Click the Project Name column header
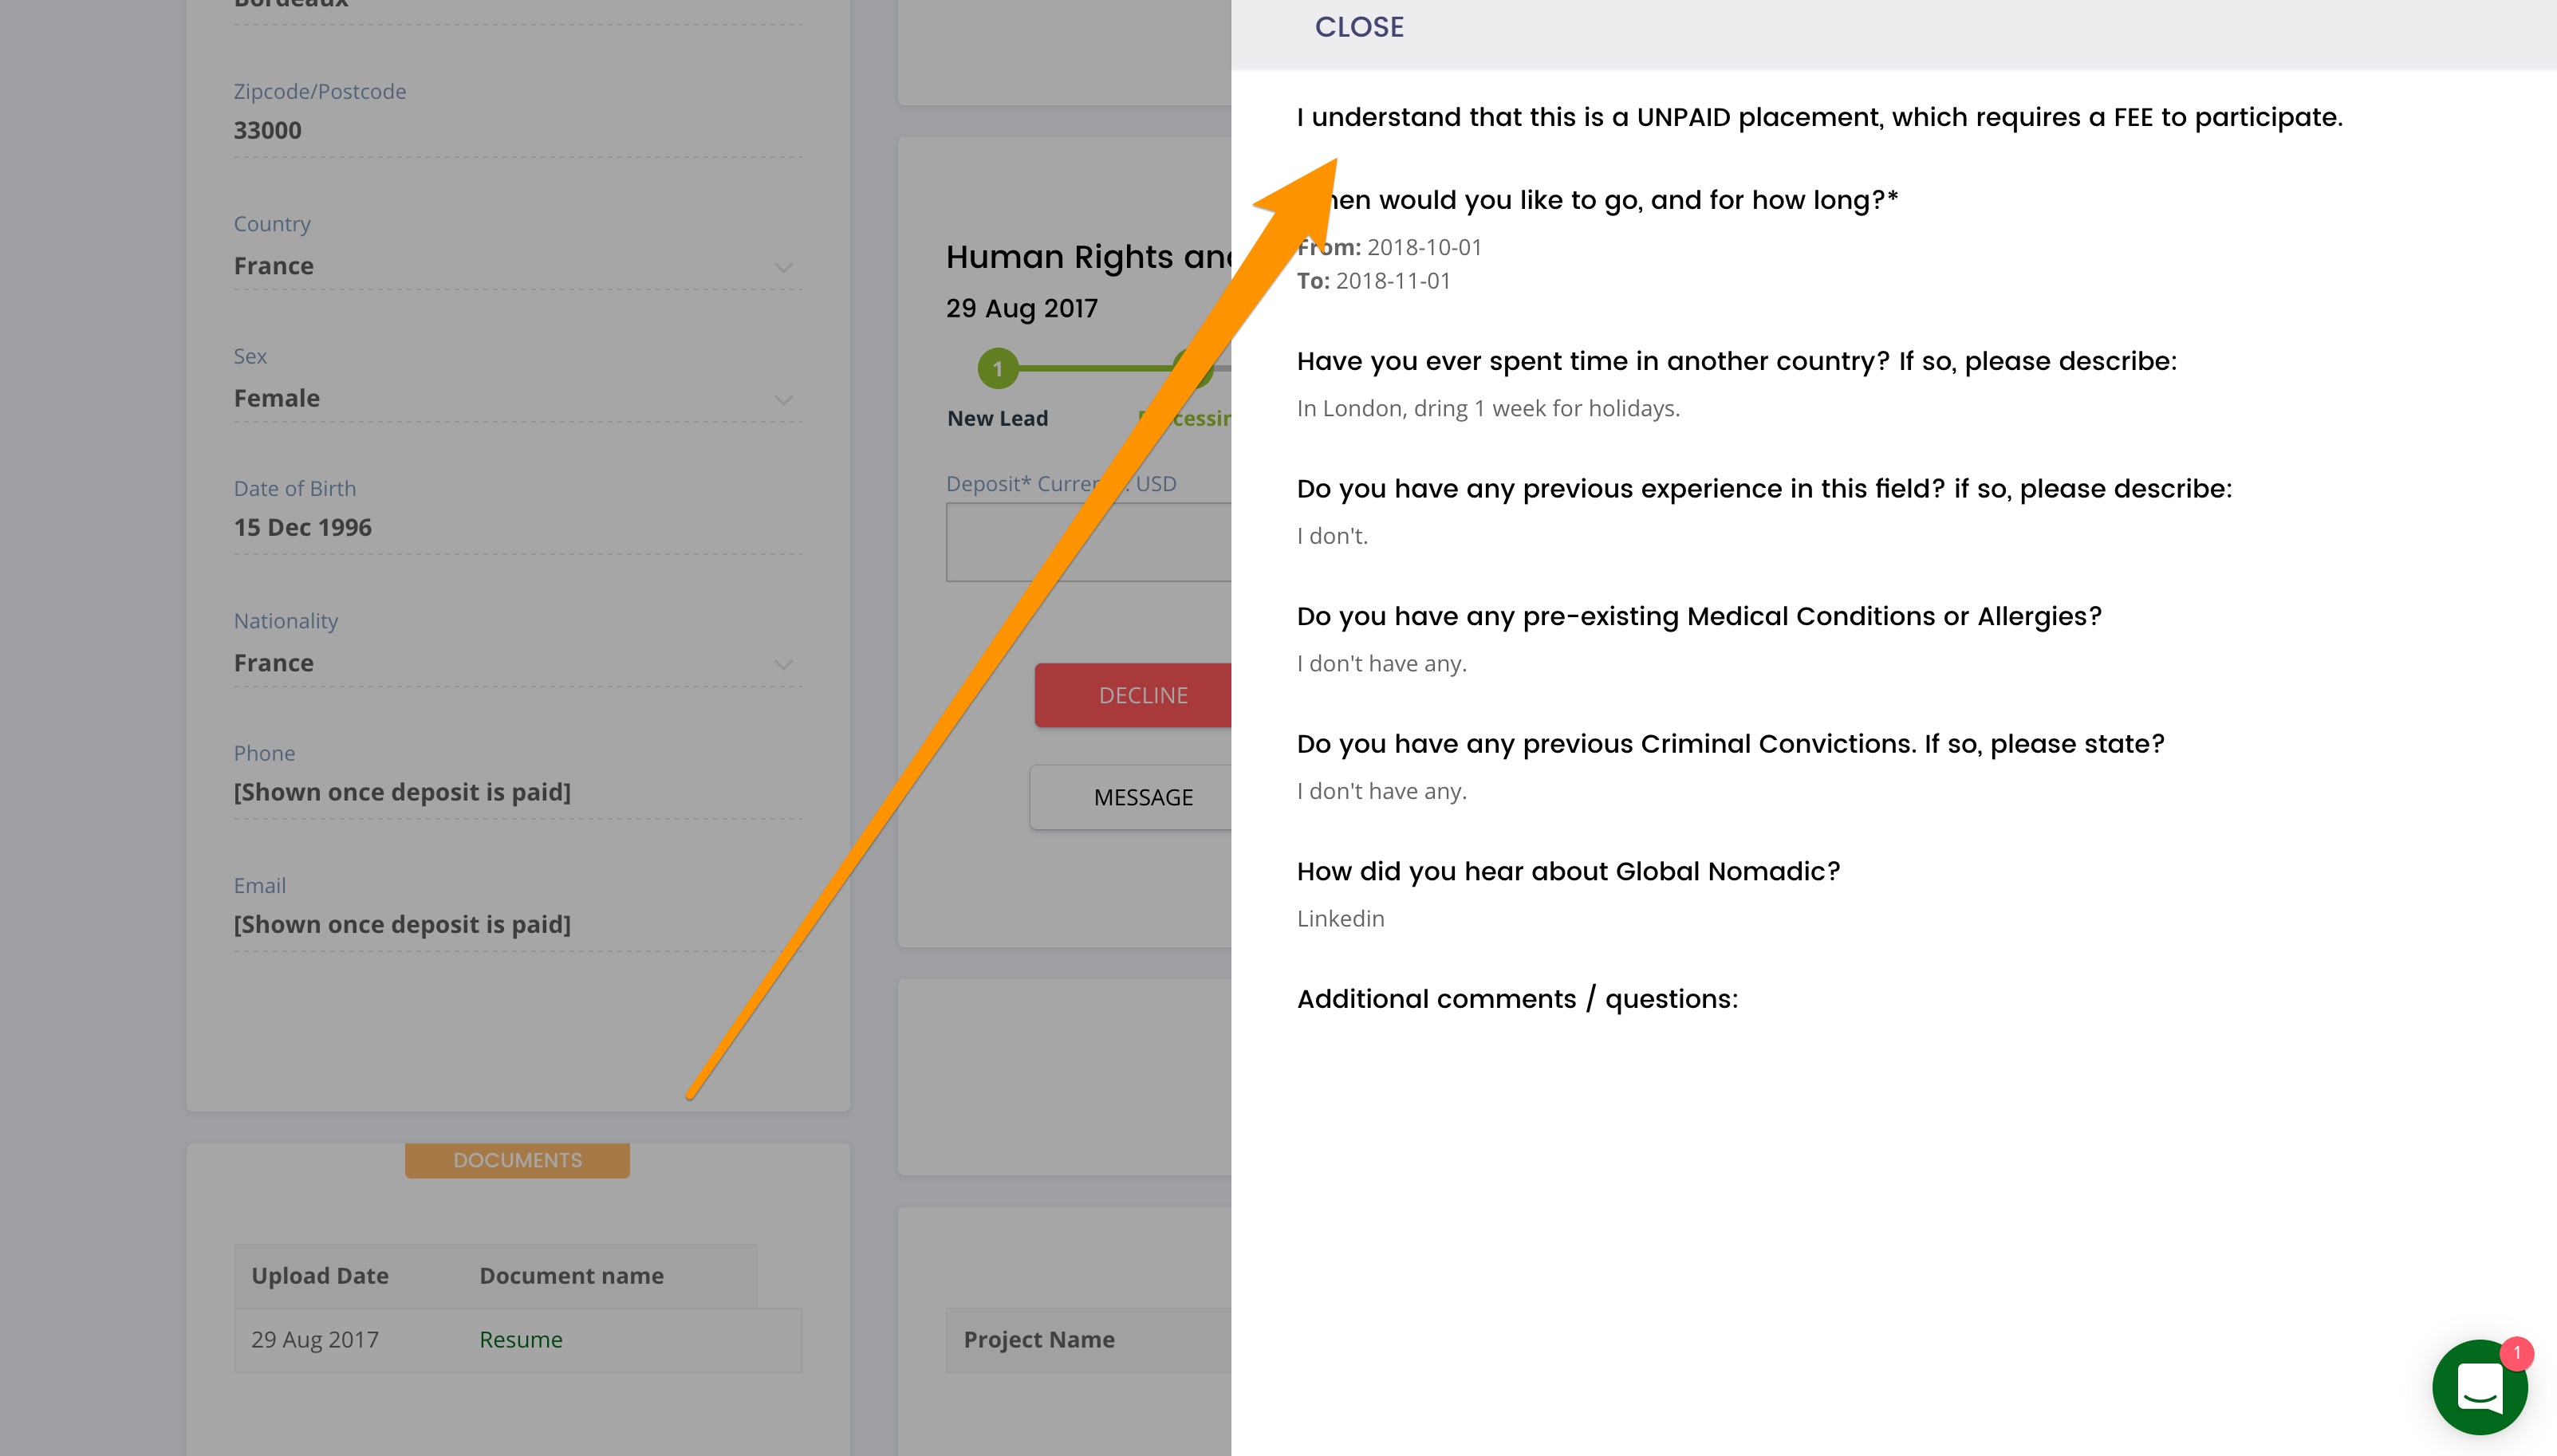The image size is (2557, 1456). [1038, 1339]
